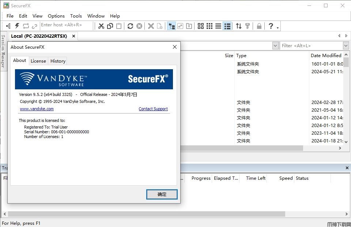Open the Connect session tree icon

coord(8,26)
